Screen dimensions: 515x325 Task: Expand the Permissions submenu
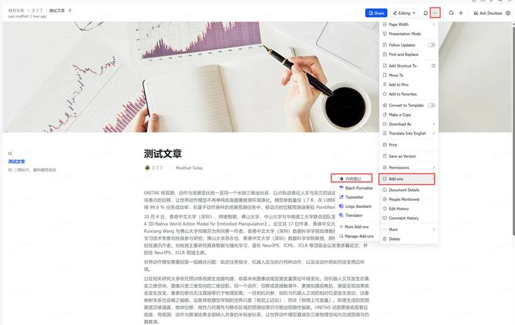point(409,167)
